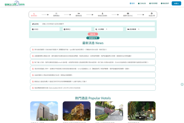Click the 退房日 check-out date field
The image size is (184, 123).
(77, 29)
